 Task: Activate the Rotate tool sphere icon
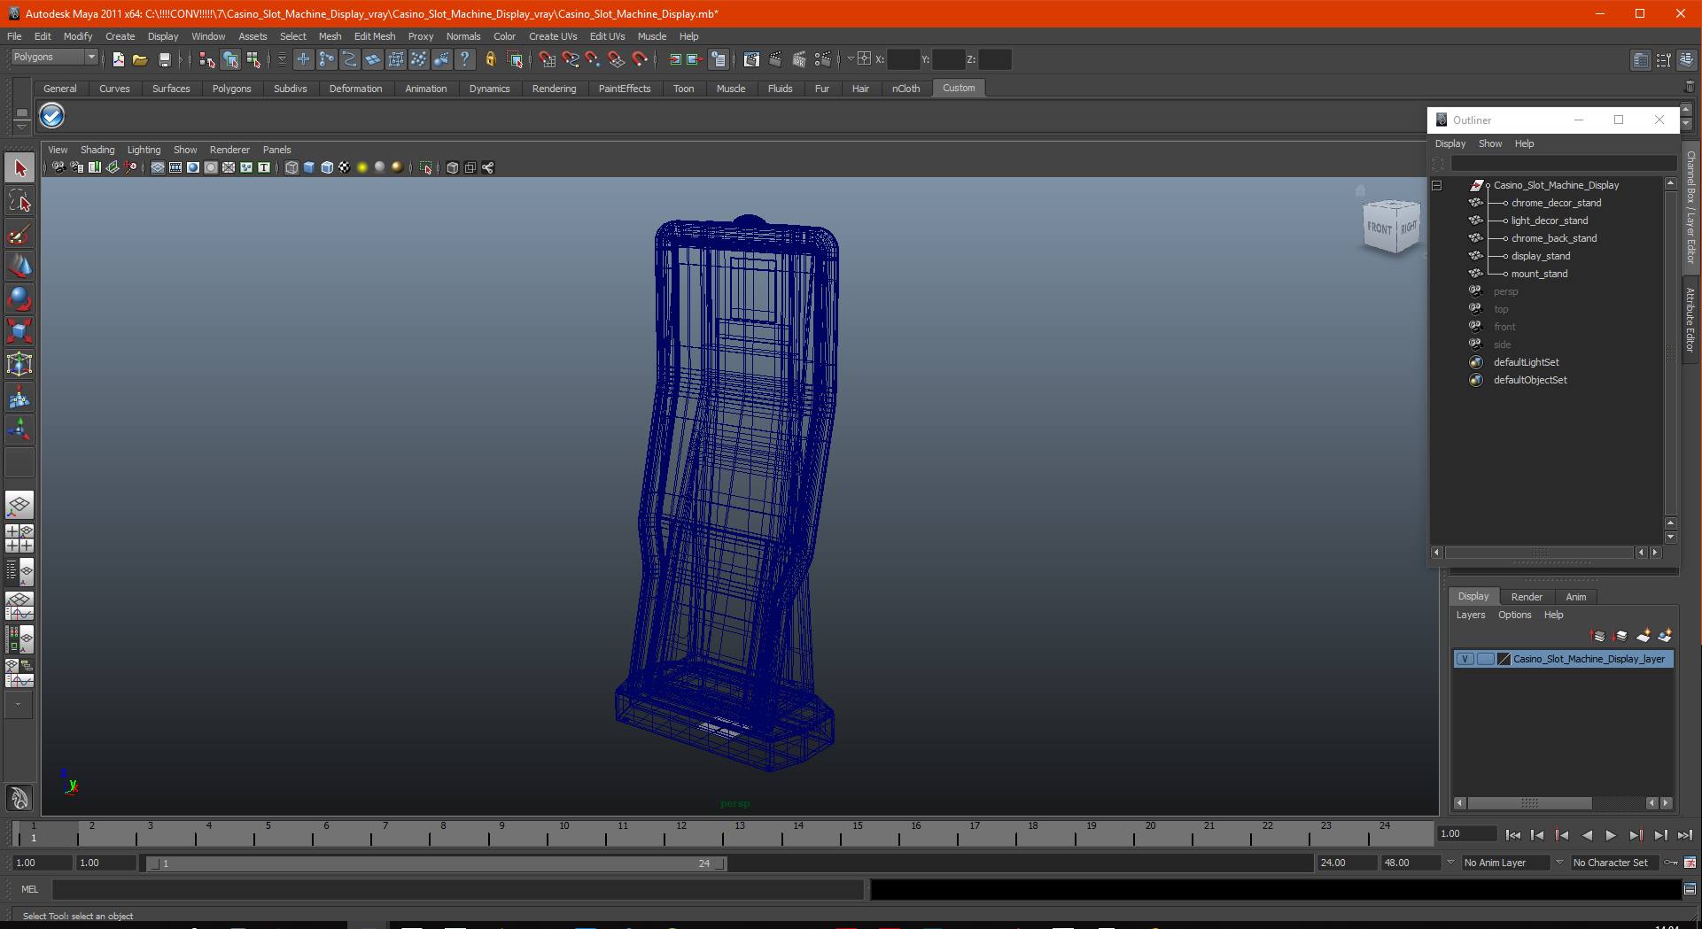[x=19, y=298]
